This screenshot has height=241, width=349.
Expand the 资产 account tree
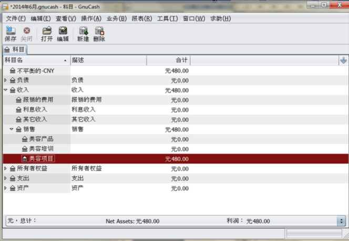(x=5, y=188)
